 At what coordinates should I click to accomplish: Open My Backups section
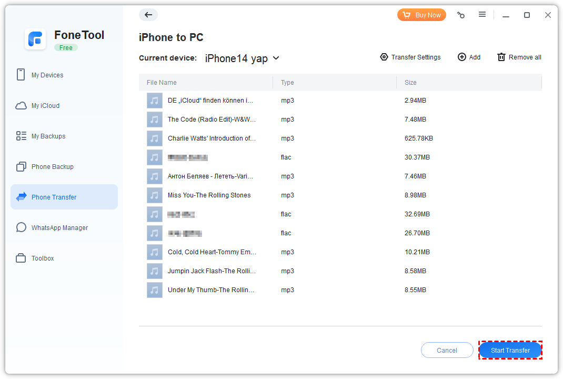pos(48,136)
